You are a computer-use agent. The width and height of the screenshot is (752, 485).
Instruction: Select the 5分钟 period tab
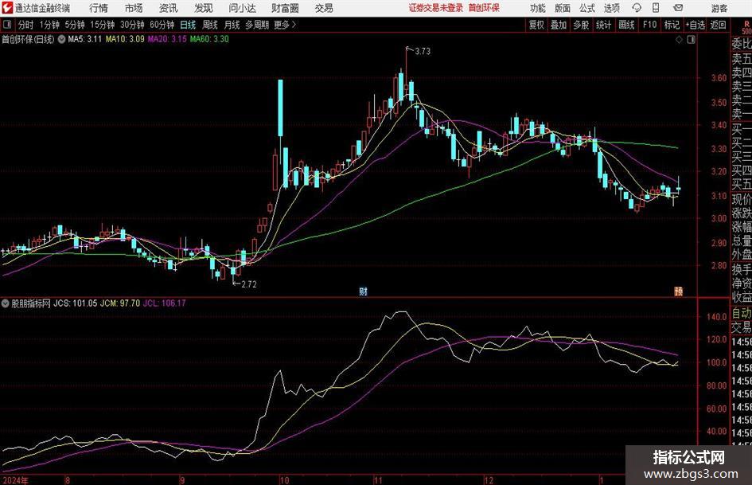[x=75, y=25]
